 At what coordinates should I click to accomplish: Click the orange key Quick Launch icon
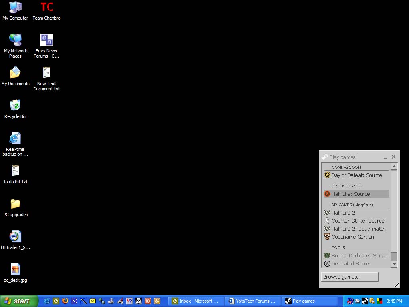(x=157, y=301)
